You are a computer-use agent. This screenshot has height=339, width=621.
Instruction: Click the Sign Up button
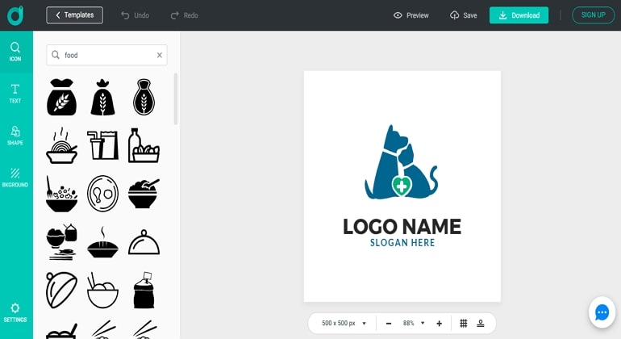[593, 15]
